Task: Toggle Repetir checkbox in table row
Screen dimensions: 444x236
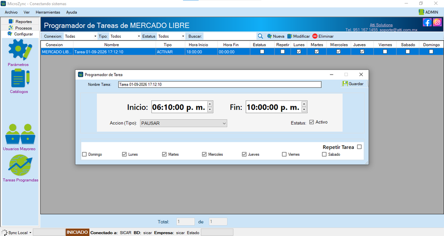Action: [x=283, y=52]
